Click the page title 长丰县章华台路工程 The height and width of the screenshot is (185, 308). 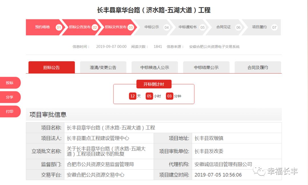(x=154, y=10)
